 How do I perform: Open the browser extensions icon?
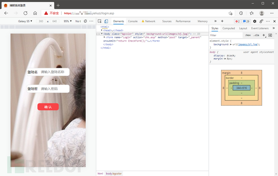click(x=241, y=13)
